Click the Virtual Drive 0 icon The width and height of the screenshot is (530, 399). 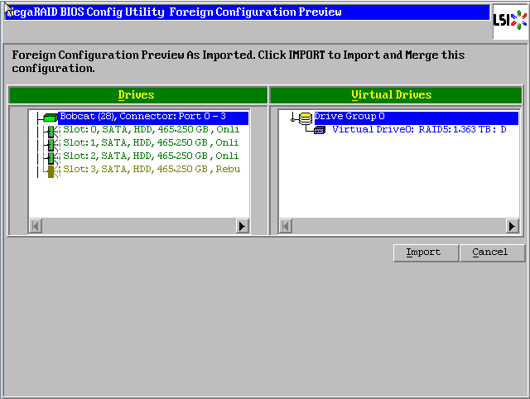(320, 131)
